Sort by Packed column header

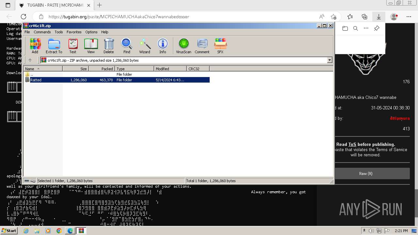pyautogui.click(x=102, y=69)
